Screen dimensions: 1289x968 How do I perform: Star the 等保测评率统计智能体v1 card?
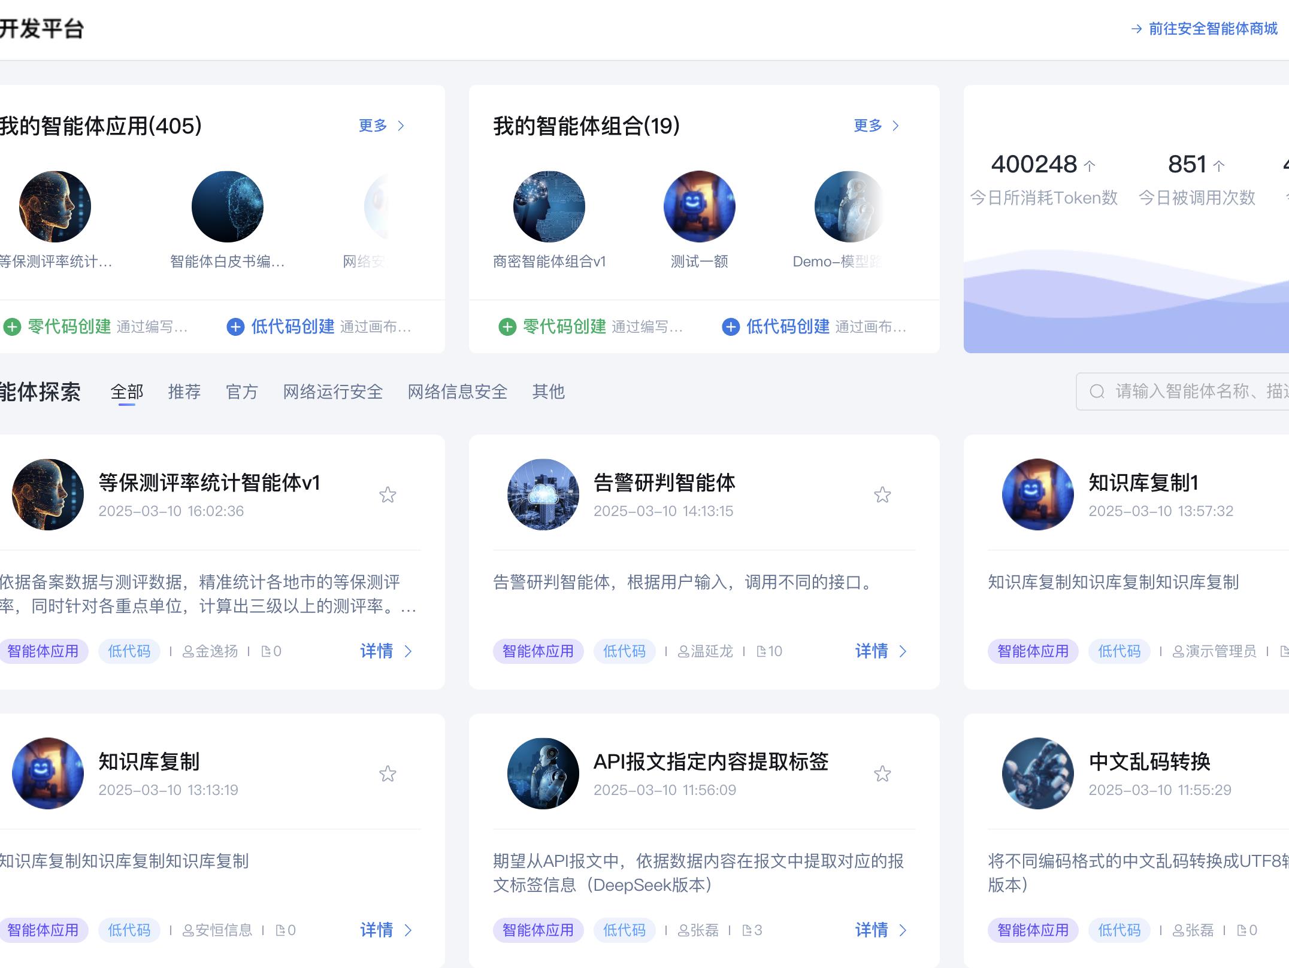coord(388,495)
